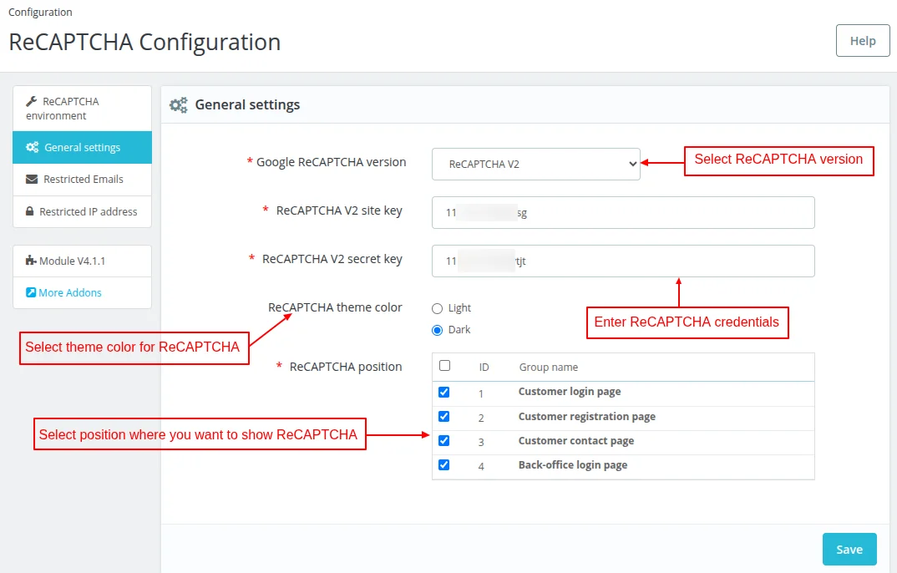Select the Dark theme color radio

(x=437, y=330)
